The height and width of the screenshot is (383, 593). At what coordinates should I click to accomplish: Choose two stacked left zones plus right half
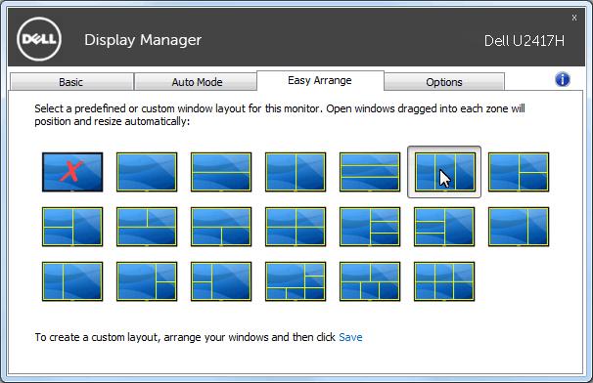point(72,227)
